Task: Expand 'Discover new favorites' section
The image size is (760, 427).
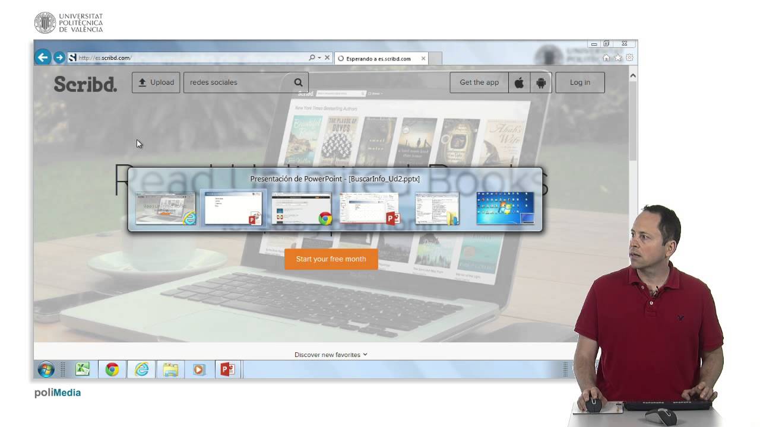Action: click(331, 355)
